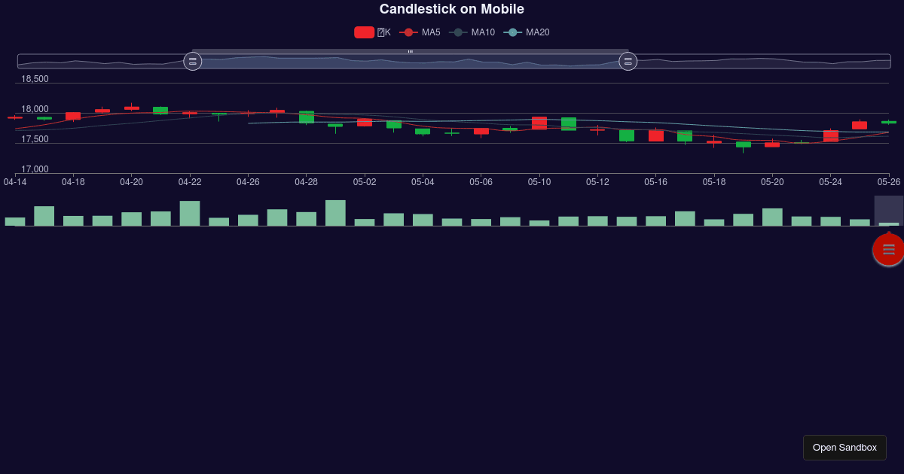Screen dimensions: 904x474
Task: Select the volume bar above 05-20
Action: click(772, 217)
